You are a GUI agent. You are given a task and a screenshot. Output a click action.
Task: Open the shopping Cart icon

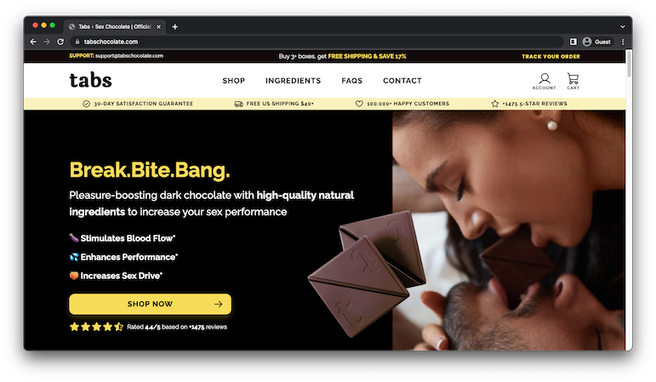[x=573, y=81]
